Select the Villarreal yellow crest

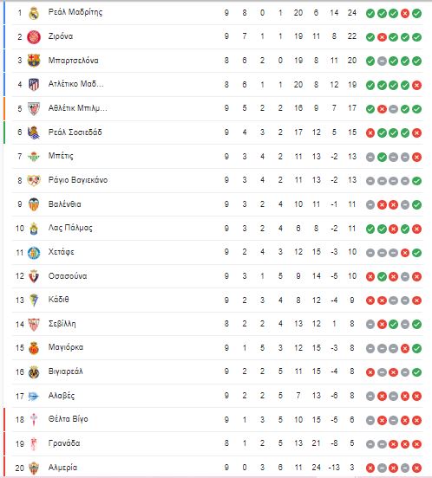[34, 371]
